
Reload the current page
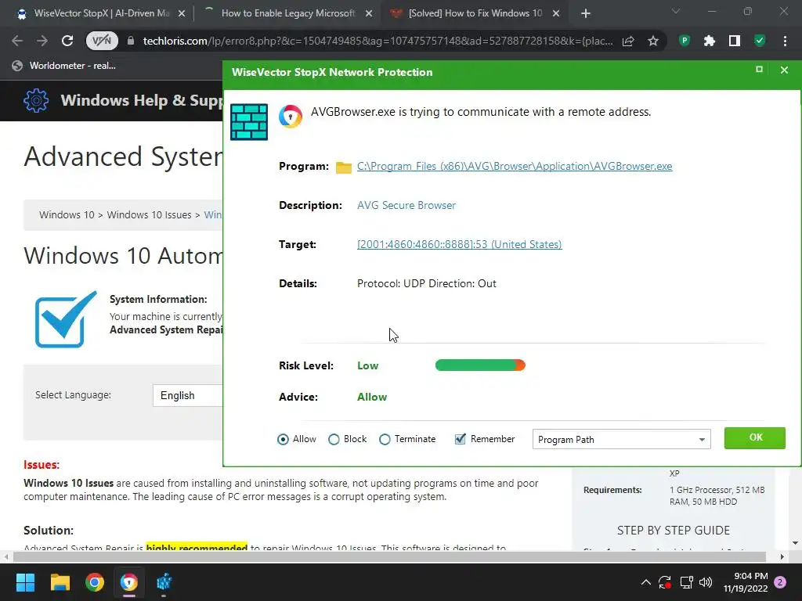click(x=67, y=41)
